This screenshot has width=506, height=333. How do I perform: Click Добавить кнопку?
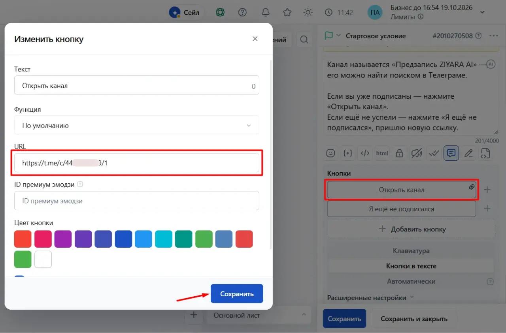click(x=411, y=229)
